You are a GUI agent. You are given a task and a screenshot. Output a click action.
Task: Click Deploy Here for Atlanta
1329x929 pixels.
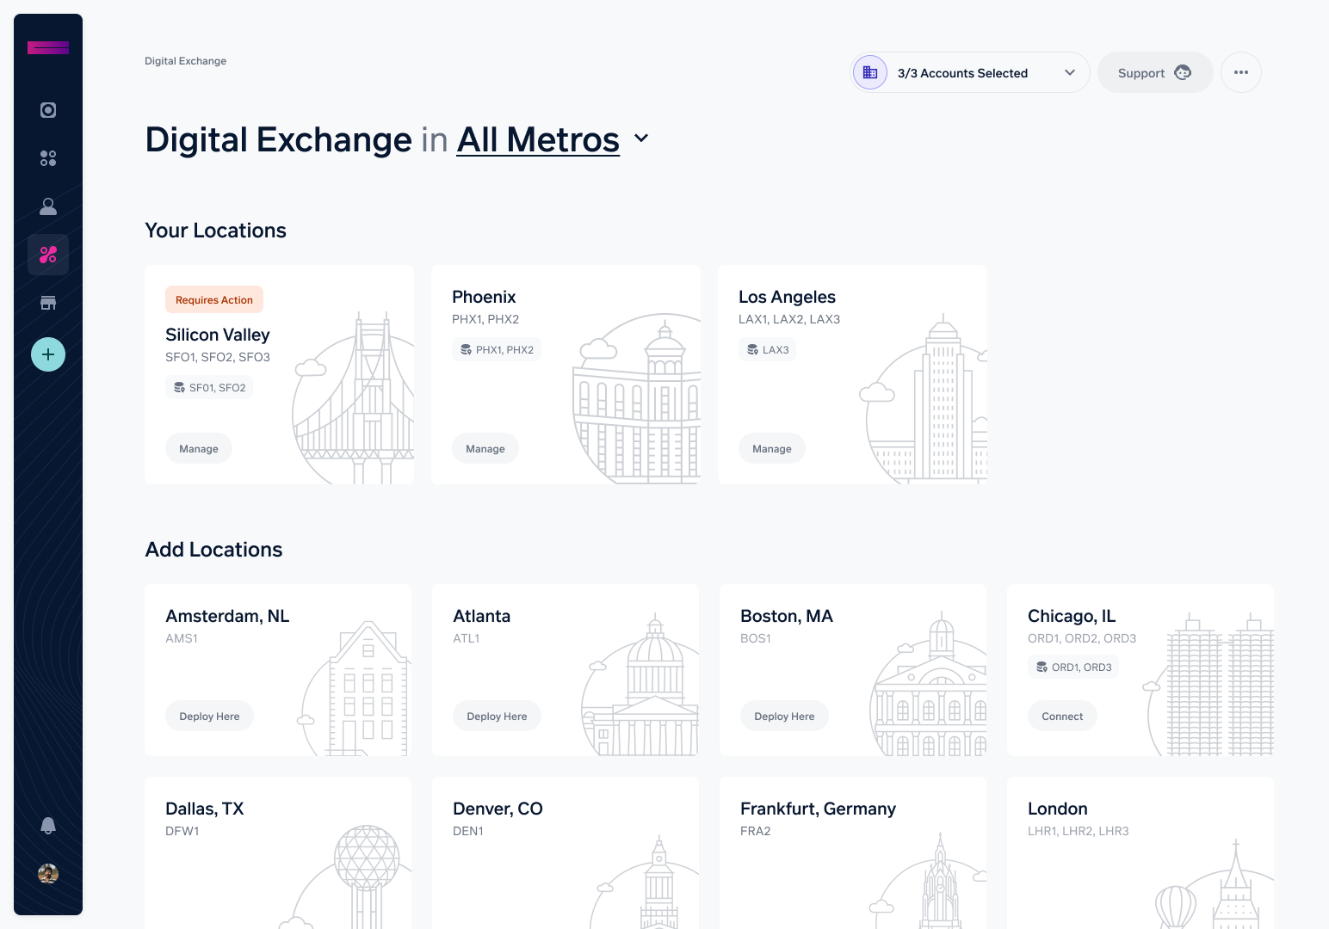click(497, 716)
